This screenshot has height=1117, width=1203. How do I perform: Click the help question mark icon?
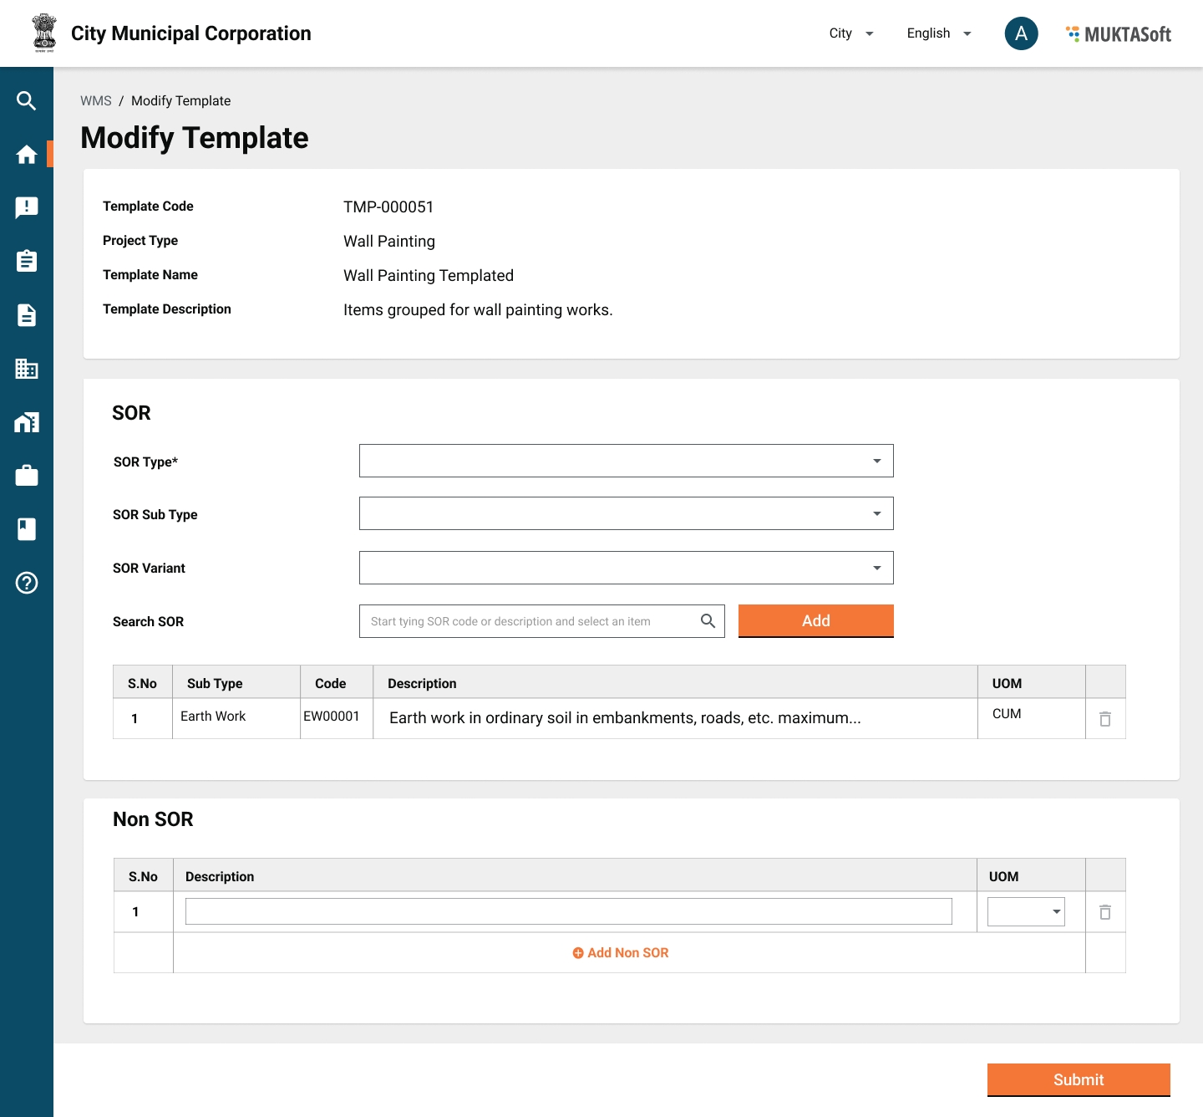(x=27, y=583)
